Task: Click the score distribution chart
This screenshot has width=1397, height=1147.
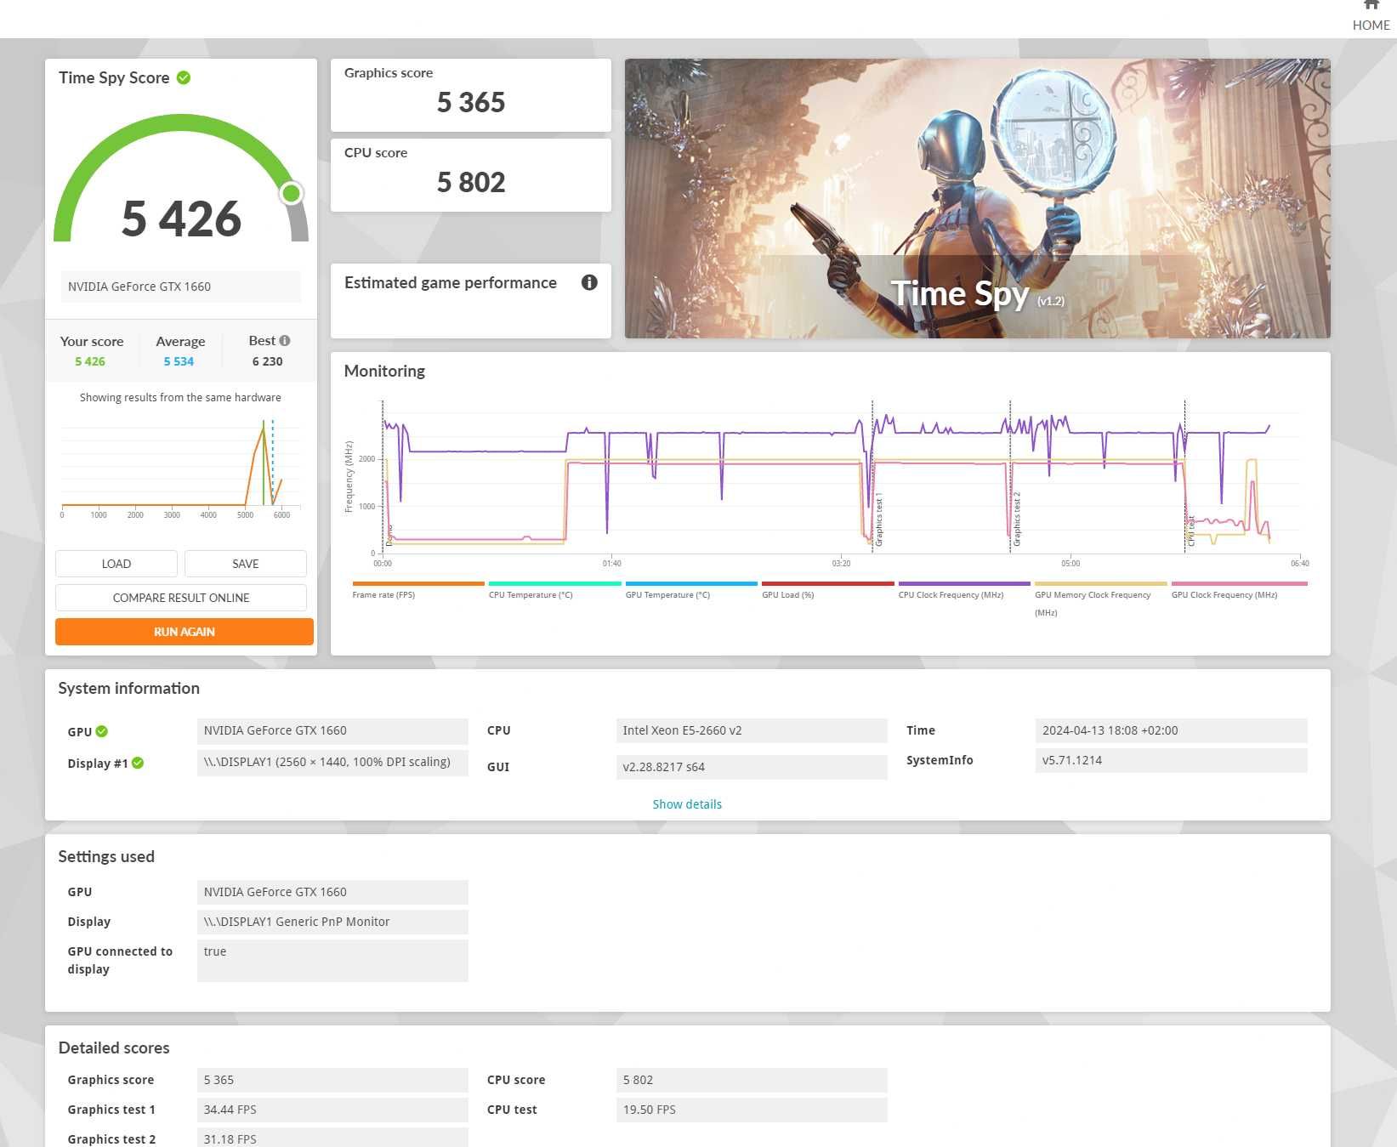Action: tap(180, 468)
